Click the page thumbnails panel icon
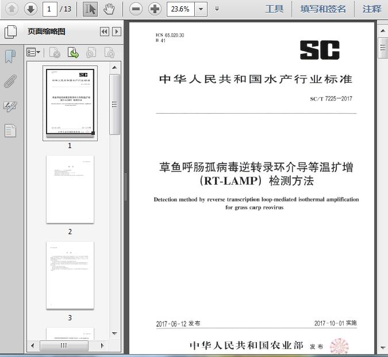 click(11, 32)
